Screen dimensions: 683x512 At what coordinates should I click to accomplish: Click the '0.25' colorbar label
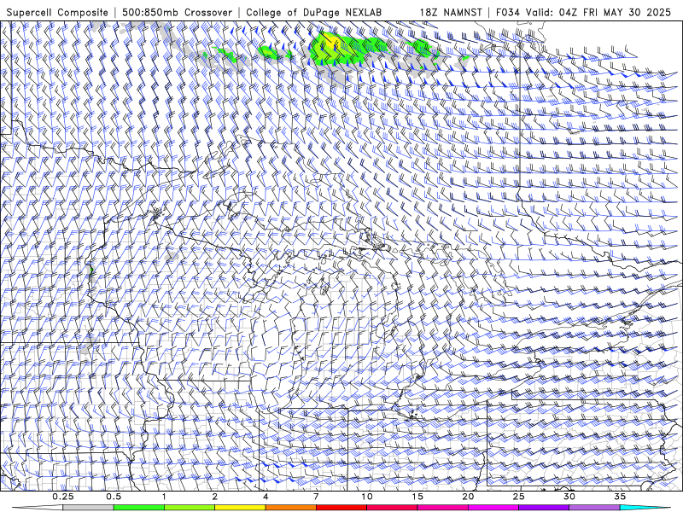[63, 497]
